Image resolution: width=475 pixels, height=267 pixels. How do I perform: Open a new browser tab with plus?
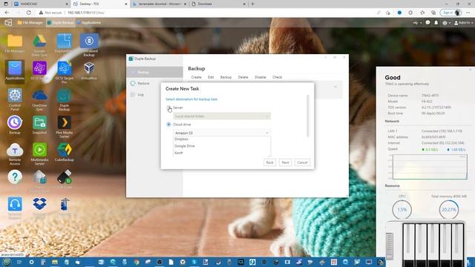pyautogui.click(x=252, y=4)
